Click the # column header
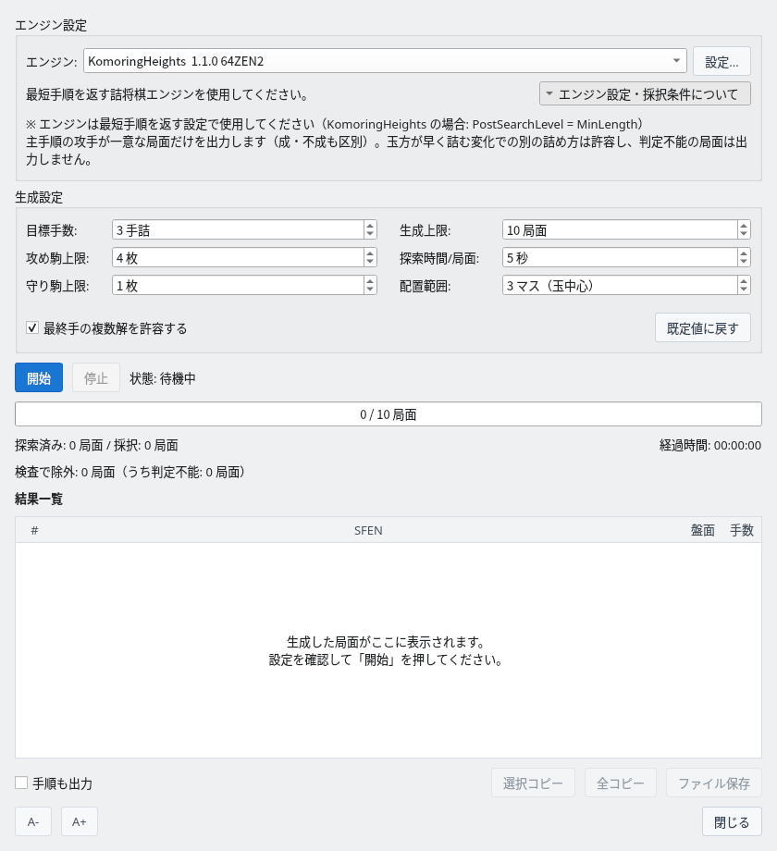This screenshot has width=777, height=851. (35, 530)
